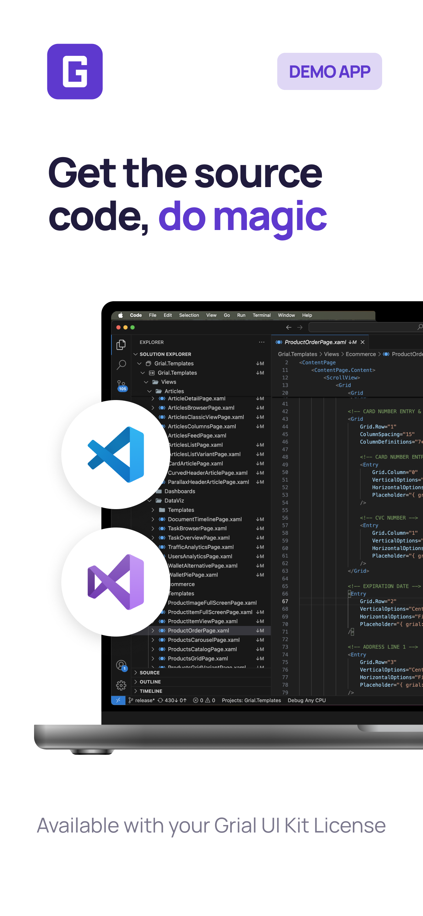This screenshot has height=916, width=423.
Task: Select the Dashboards folder
Action: pyautogui.click(x=180, y=491)
